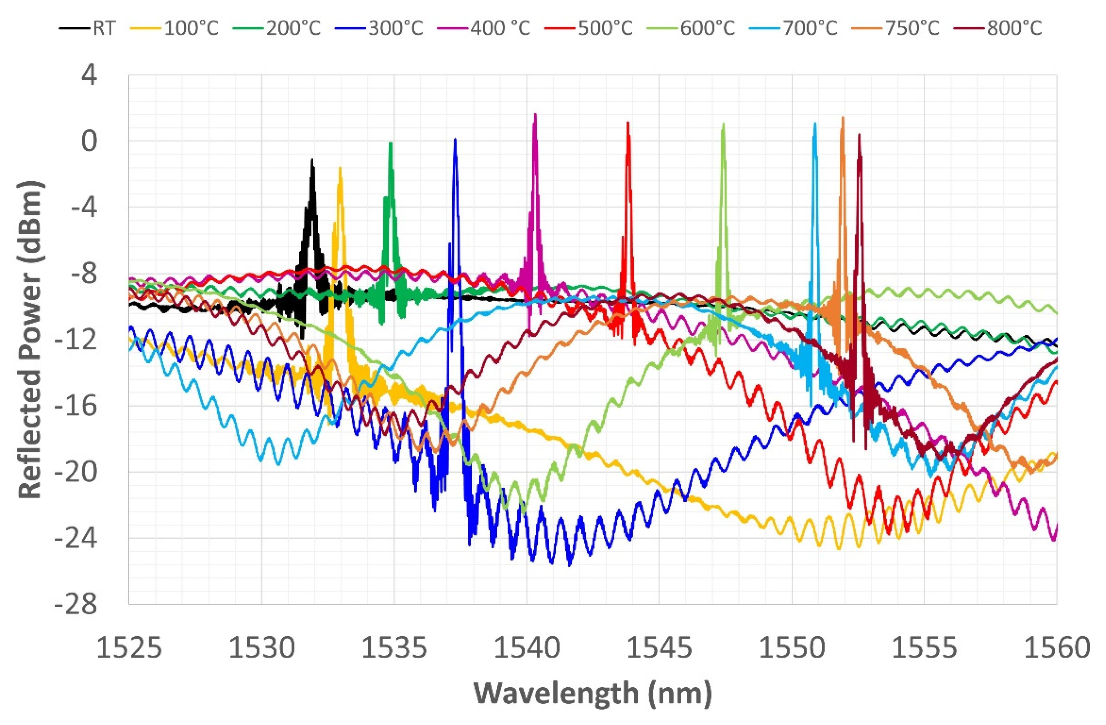Select the 300°C legend entry
The width and height of the screenshot is (1106, 725).
[396, 29]
